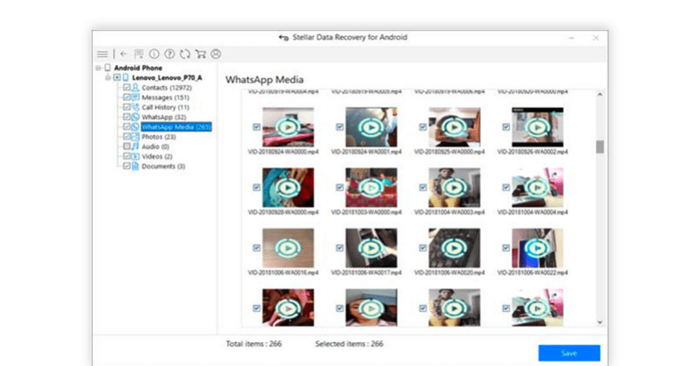Image resolution: width=699 pixels, height=366 pixels.
Task: Uncheck the VID-20180924-WA0000.mp4 checkbox
Action: (256, 127)
